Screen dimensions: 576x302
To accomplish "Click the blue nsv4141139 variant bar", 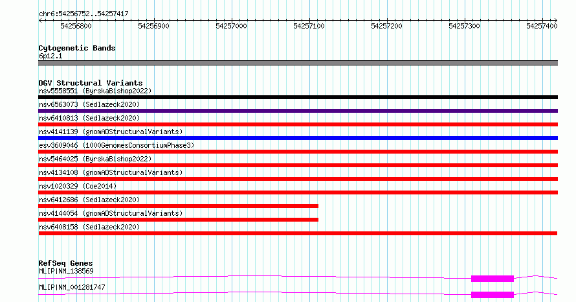I will [x=298, y=138].
